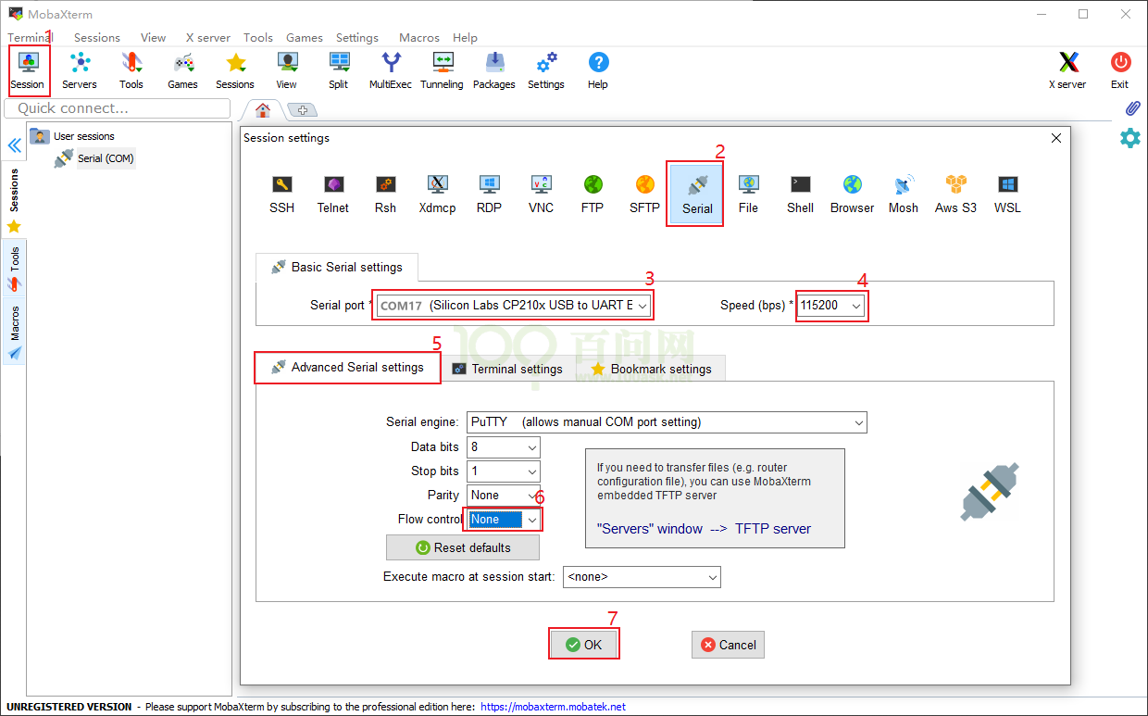Viewport: 1148px width, 716px height.
Task: Open the Packages toolbar icon
Action: (494, 70)
